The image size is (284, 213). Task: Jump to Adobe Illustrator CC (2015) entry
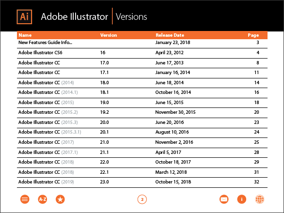click(46, 103)
